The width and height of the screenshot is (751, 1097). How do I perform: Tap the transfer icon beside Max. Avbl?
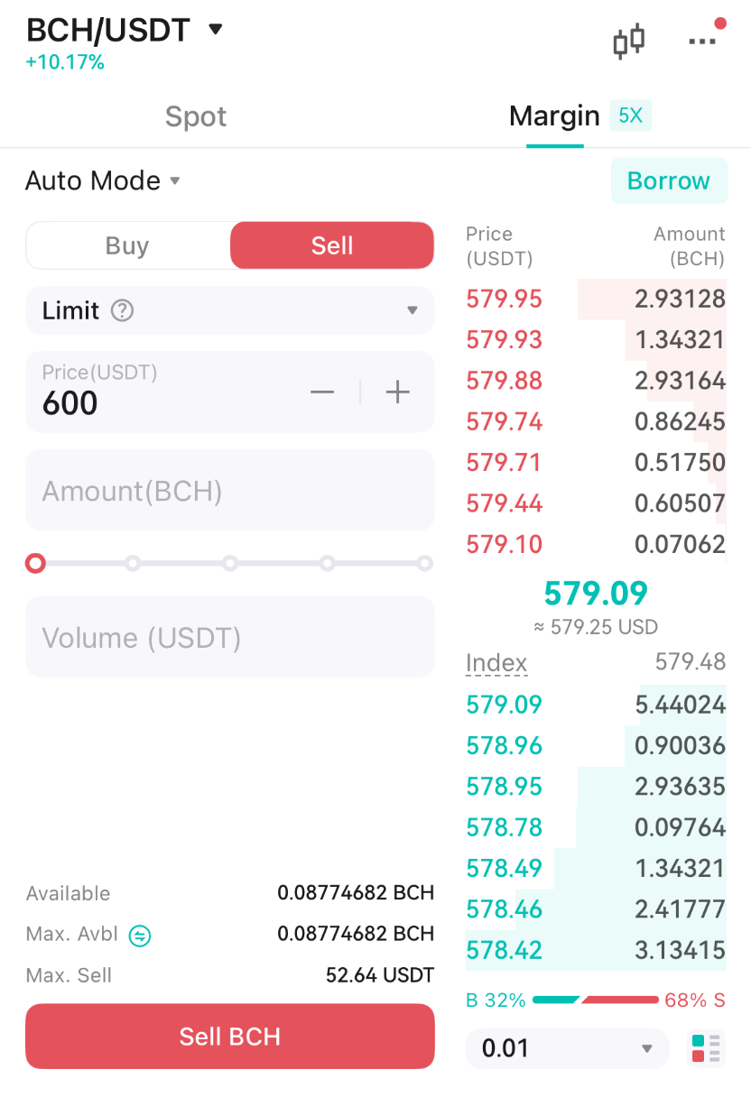(x=140, y=936)
